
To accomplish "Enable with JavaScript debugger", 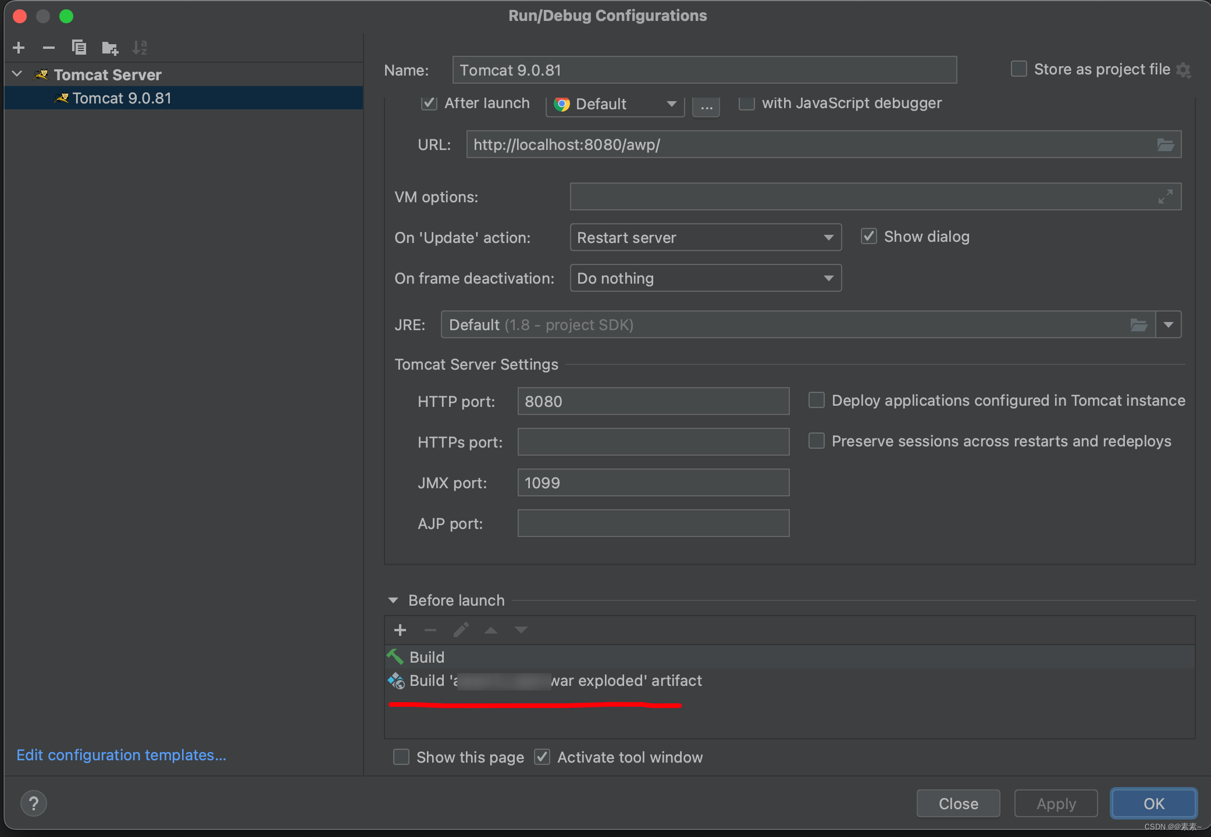I will pyautogui.click(x=747, y=103).
